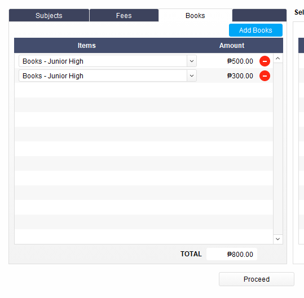
Task: Switch to the Subjects tab
Action: click(x=49, y=15)
